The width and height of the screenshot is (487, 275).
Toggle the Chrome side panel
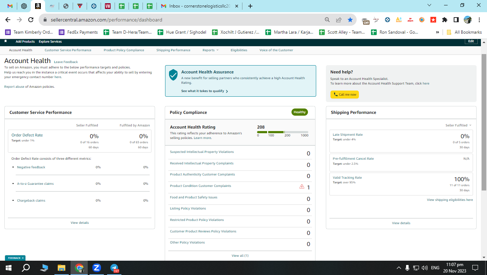[x=456, y=20]
